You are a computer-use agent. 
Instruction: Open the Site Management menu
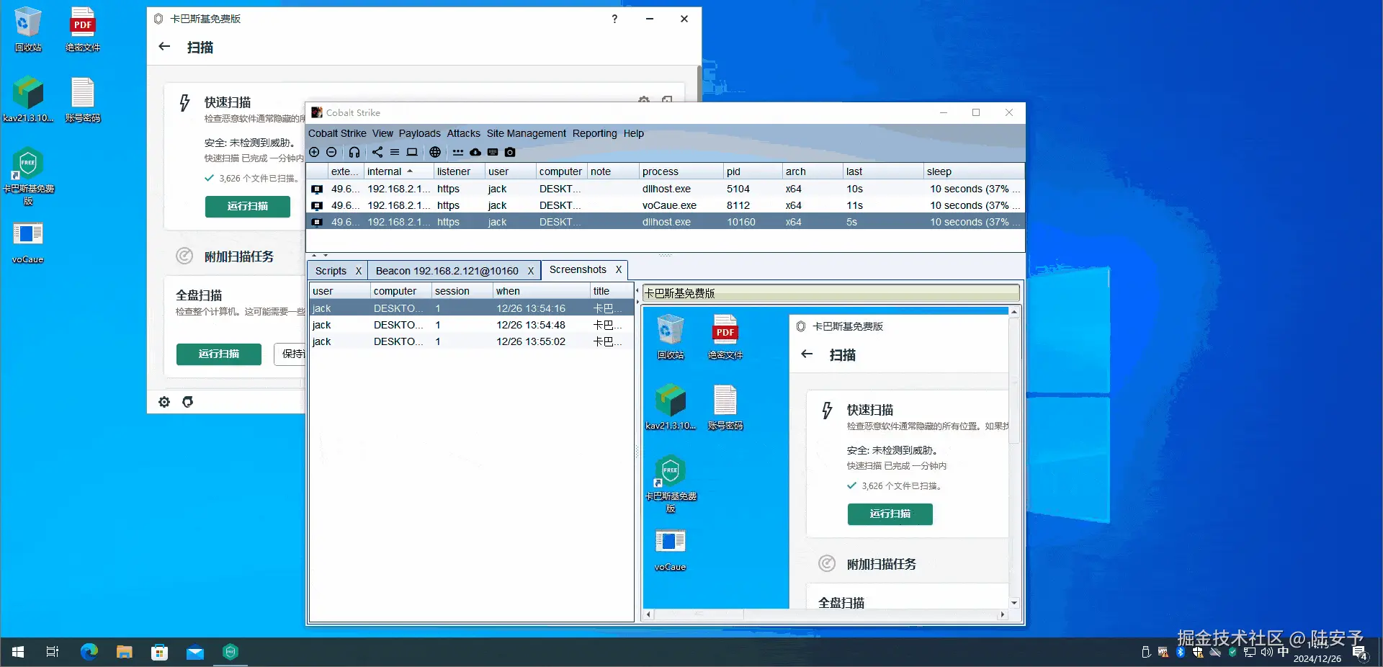(527, 133)
